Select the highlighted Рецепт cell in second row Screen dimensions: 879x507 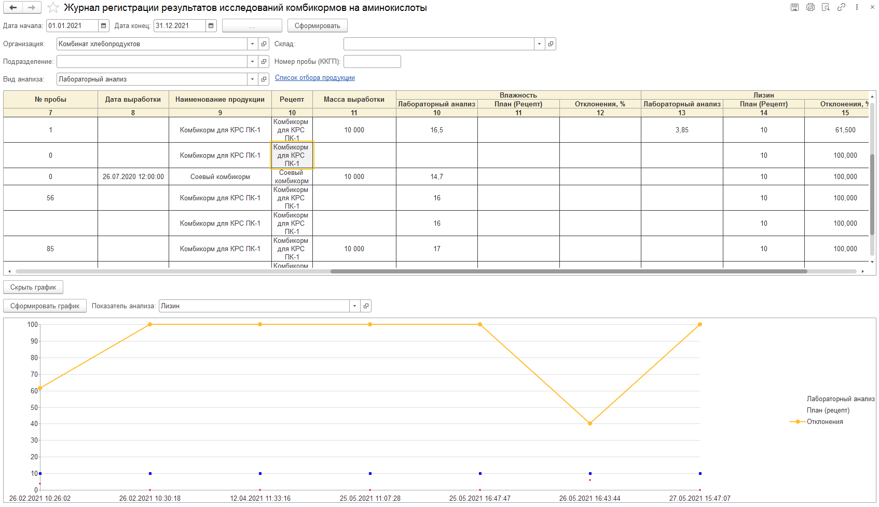click(x=292, y=155)
